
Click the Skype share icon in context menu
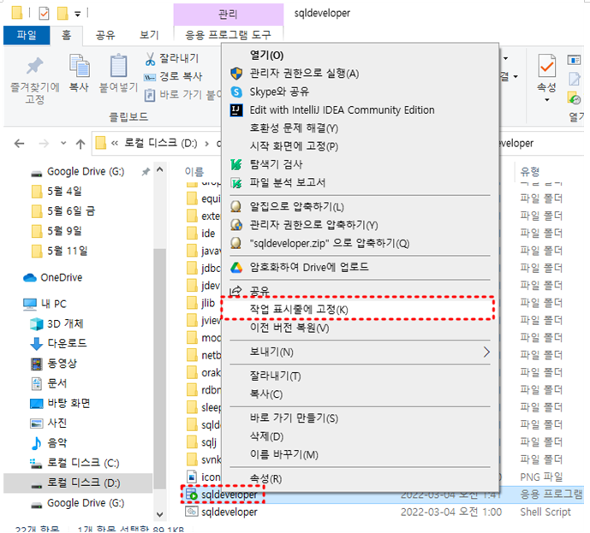pyautogui.click(x=236, y=92)
